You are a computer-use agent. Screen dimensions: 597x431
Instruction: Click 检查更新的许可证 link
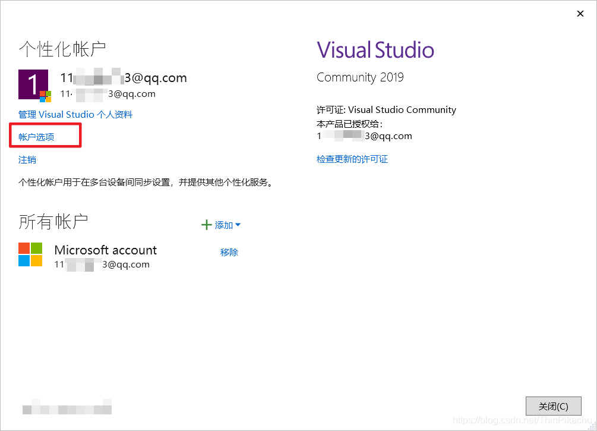352,159
